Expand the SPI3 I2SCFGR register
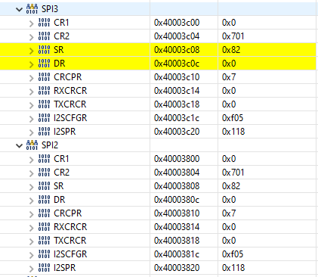 [31, 119]
